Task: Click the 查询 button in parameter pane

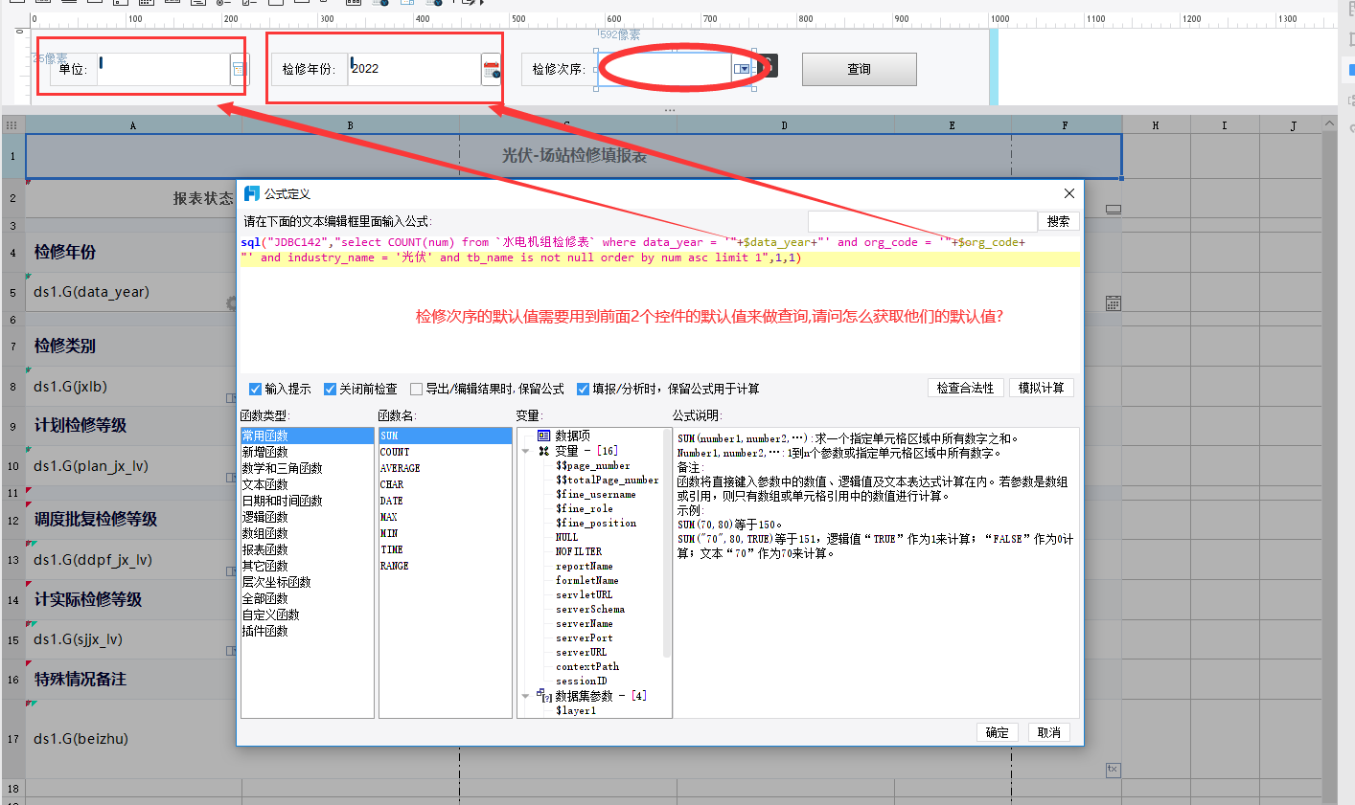Action: (860, 69)
